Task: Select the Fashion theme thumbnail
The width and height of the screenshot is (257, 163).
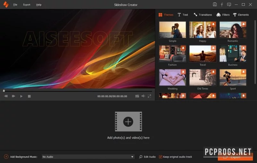Action: (x=173, y=54)
